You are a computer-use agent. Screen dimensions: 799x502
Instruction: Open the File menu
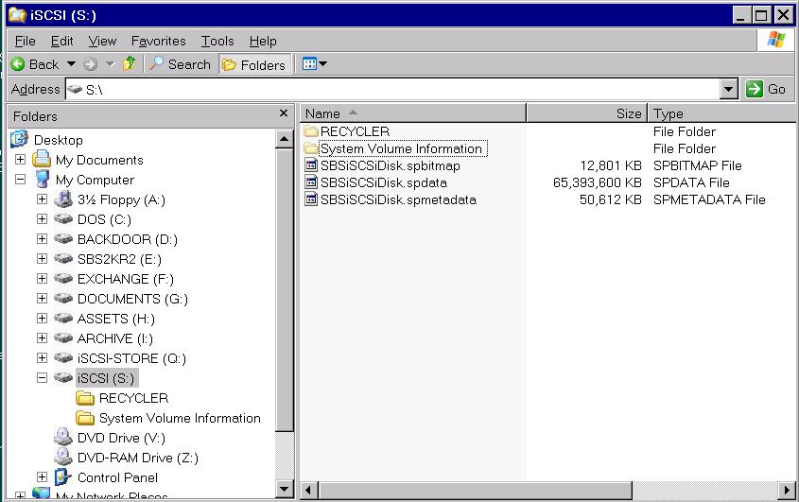25,41
